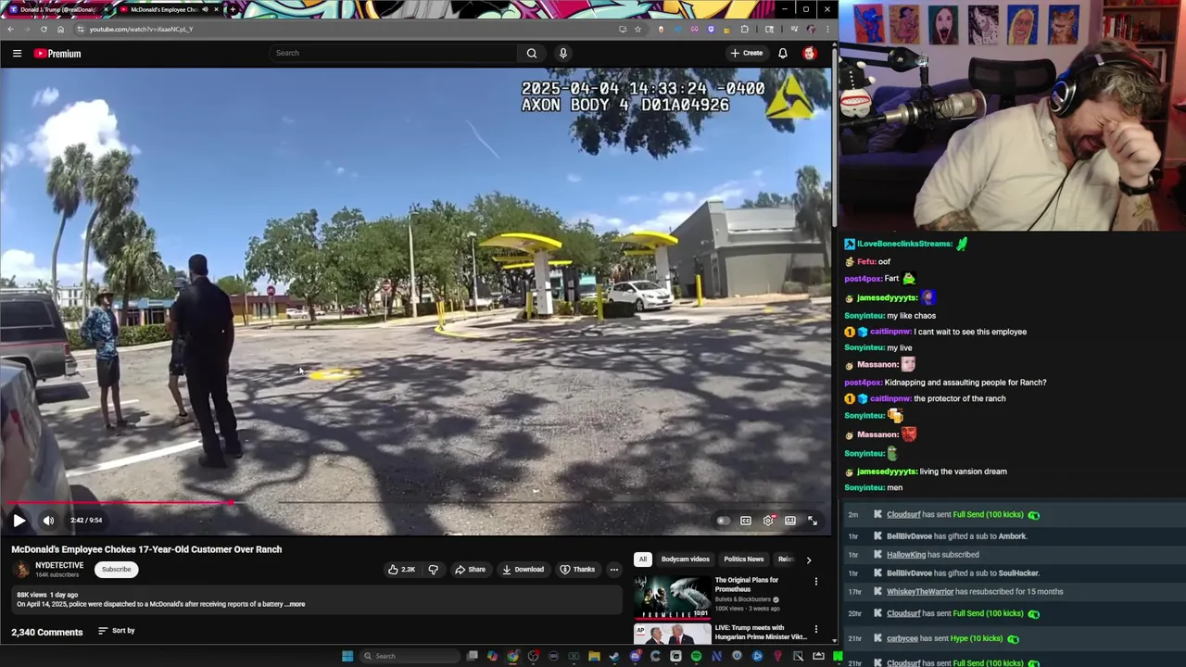Open the YouTube hamburger guide menu

point(17,54)
